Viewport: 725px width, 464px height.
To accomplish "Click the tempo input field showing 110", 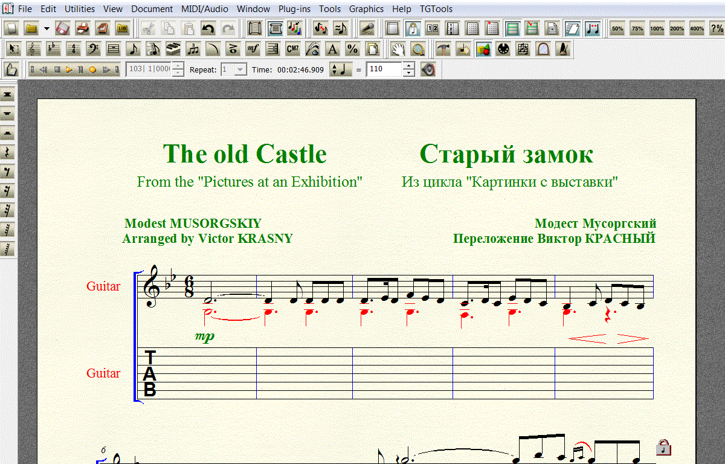I will tap(384, 69).
